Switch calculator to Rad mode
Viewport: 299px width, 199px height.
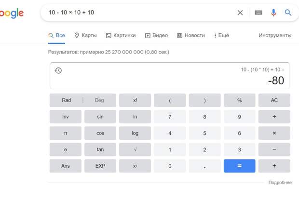tap(67, 100)
